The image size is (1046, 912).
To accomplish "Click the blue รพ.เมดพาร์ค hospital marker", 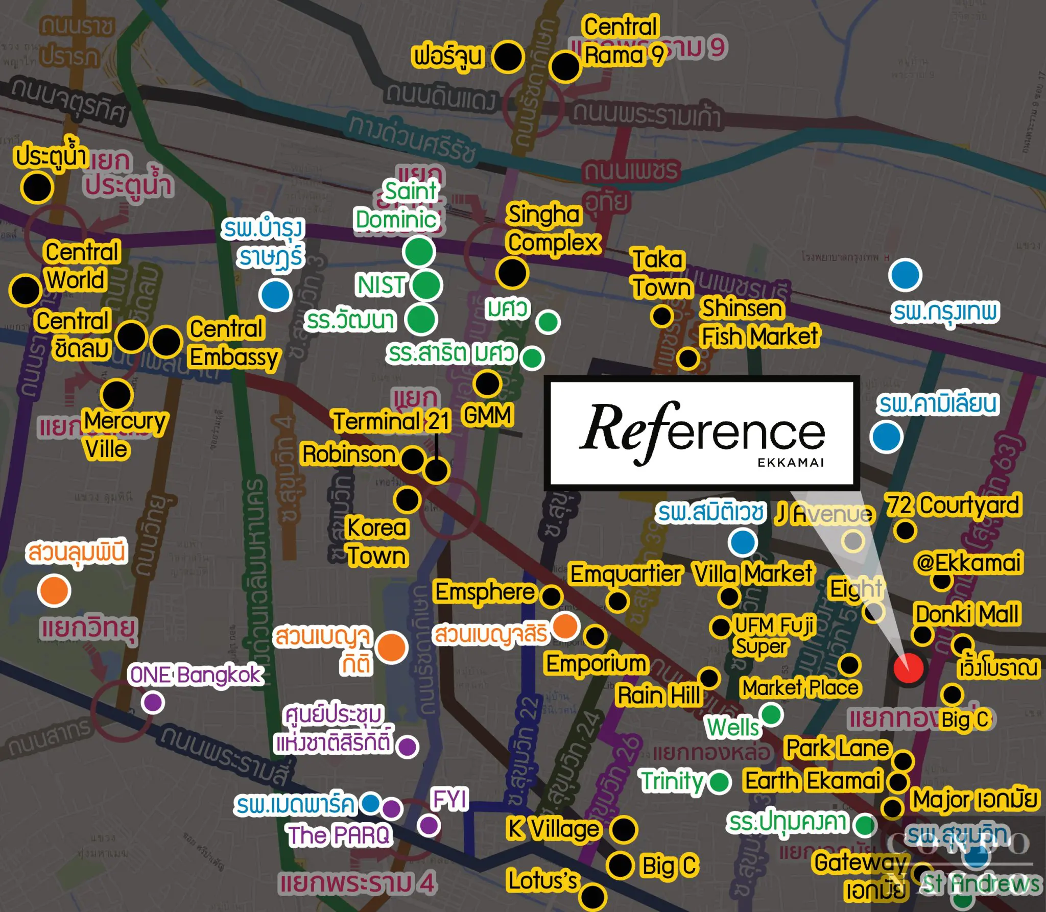I will 370,803.
